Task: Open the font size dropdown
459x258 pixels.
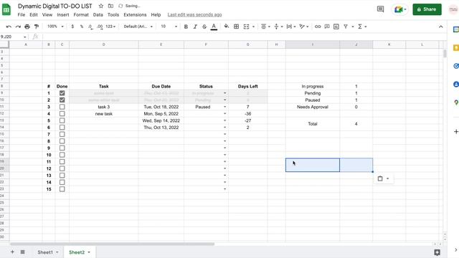Action: click(x=169, y=27)
